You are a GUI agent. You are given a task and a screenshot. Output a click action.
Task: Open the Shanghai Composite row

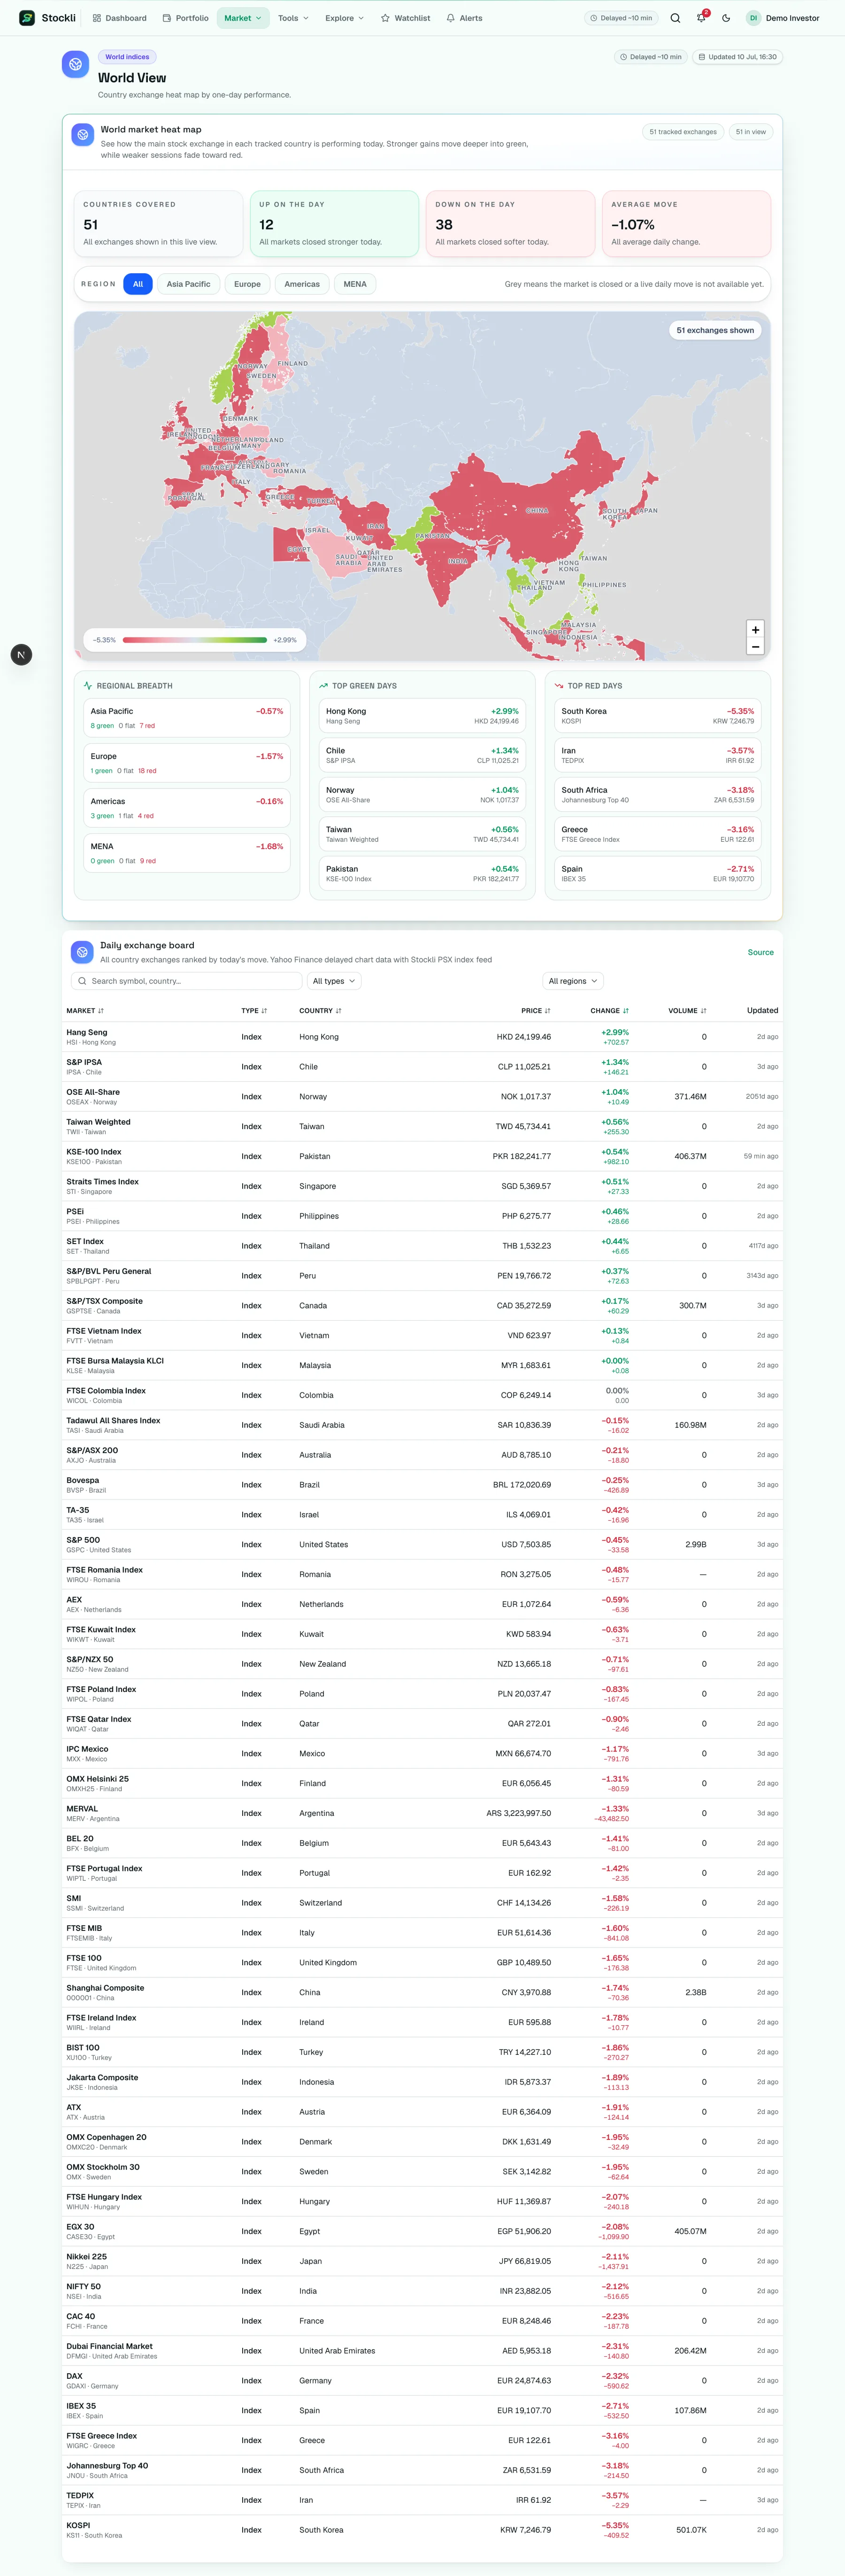[x=422, y=1992]
